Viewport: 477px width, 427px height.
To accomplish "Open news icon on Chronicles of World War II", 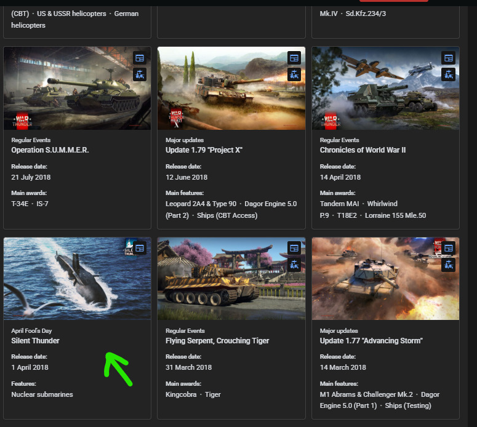I will tap(449, 58).
